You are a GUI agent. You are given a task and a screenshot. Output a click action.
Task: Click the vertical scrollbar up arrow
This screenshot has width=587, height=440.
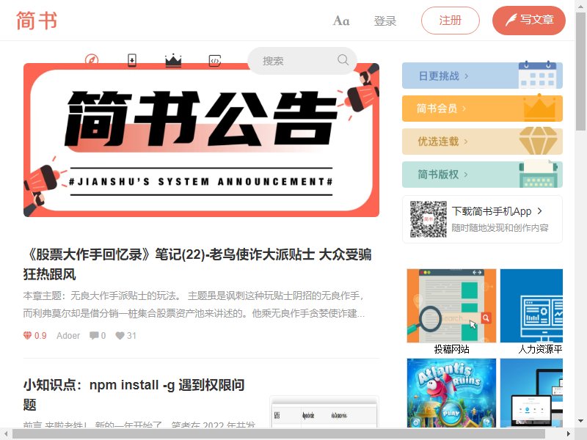(x=580, y=5)
